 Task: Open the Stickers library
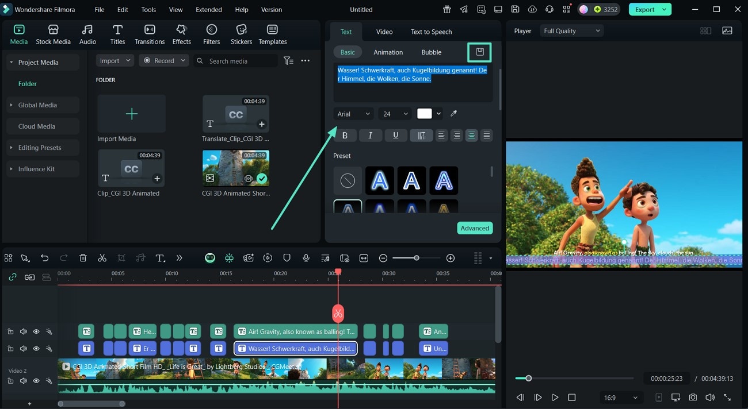[242, 34]
